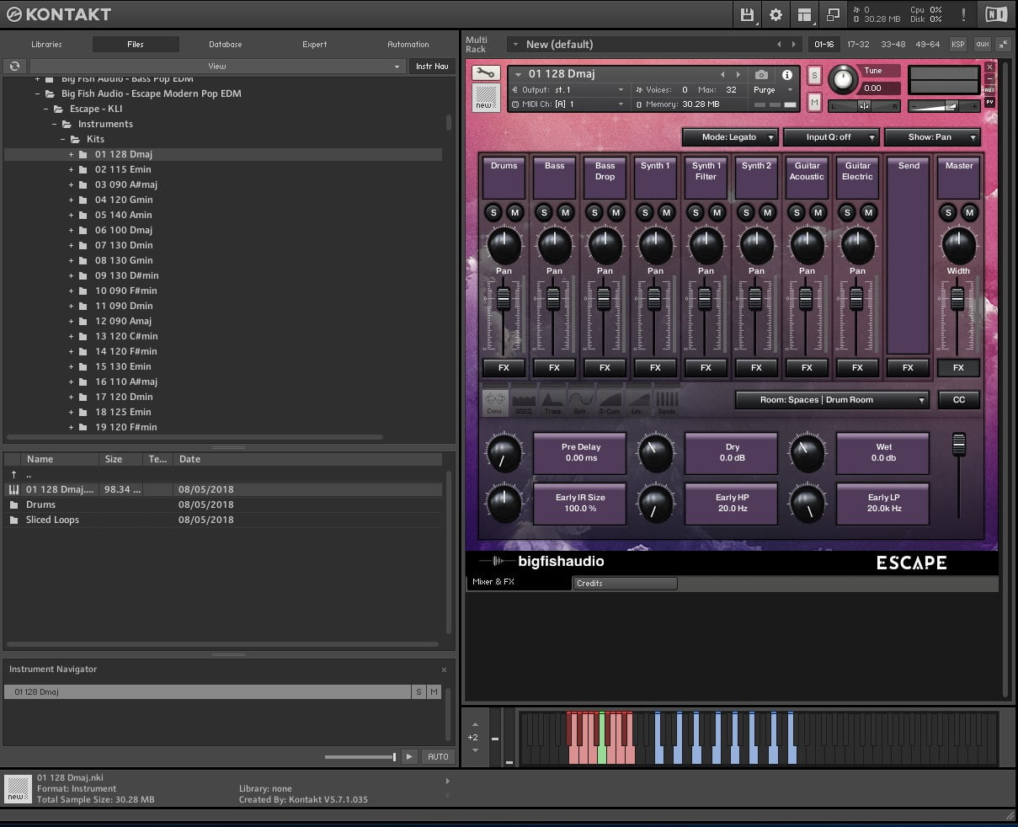This screenshot has width=1018, height=827.
Task: Open instrument edit mode wrench icon
Action: click(486, 73)
